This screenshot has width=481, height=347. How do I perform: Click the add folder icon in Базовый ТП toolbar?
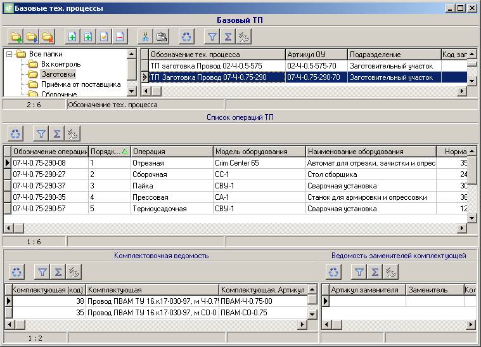click(x=16, y=37)
